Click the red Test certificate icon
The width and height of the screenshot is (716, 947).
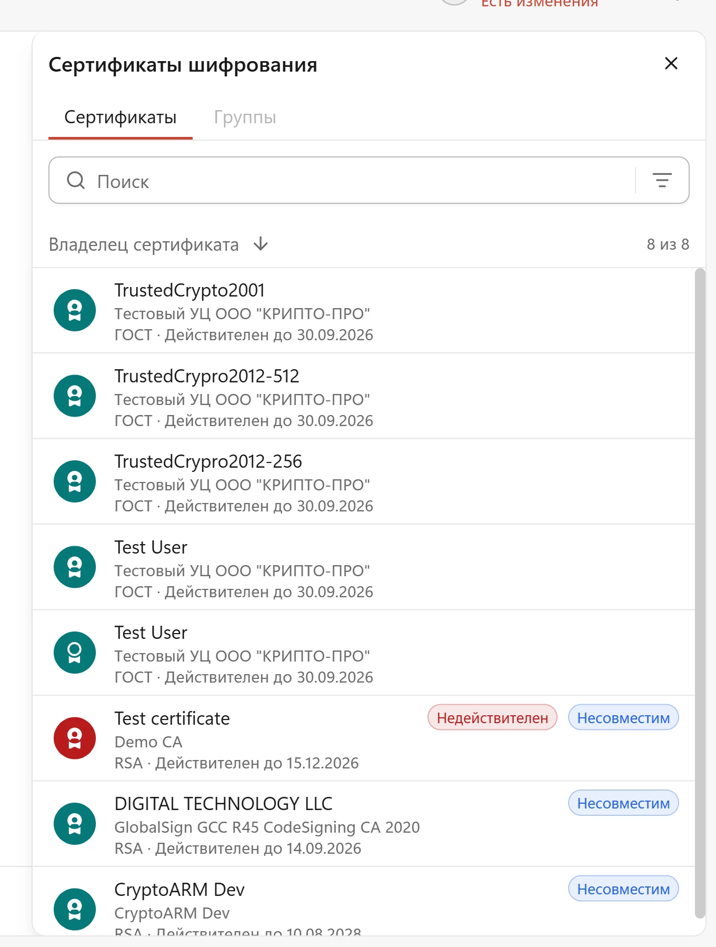(75, 738)
